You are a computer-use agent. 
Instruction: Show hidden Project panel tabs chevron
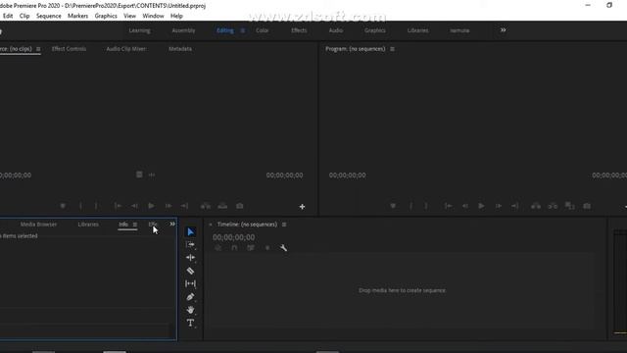tap(172, 225)
